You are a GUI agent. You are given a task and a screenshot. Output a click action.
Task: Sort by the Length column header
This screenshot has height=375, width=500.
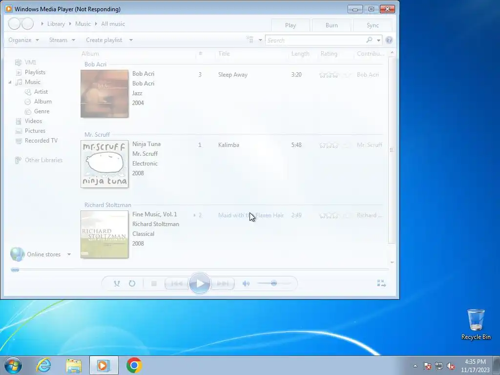300,54
